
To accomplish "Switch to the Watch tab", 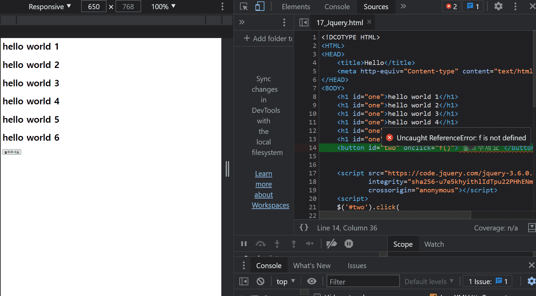I will click(x=434, y=244).
